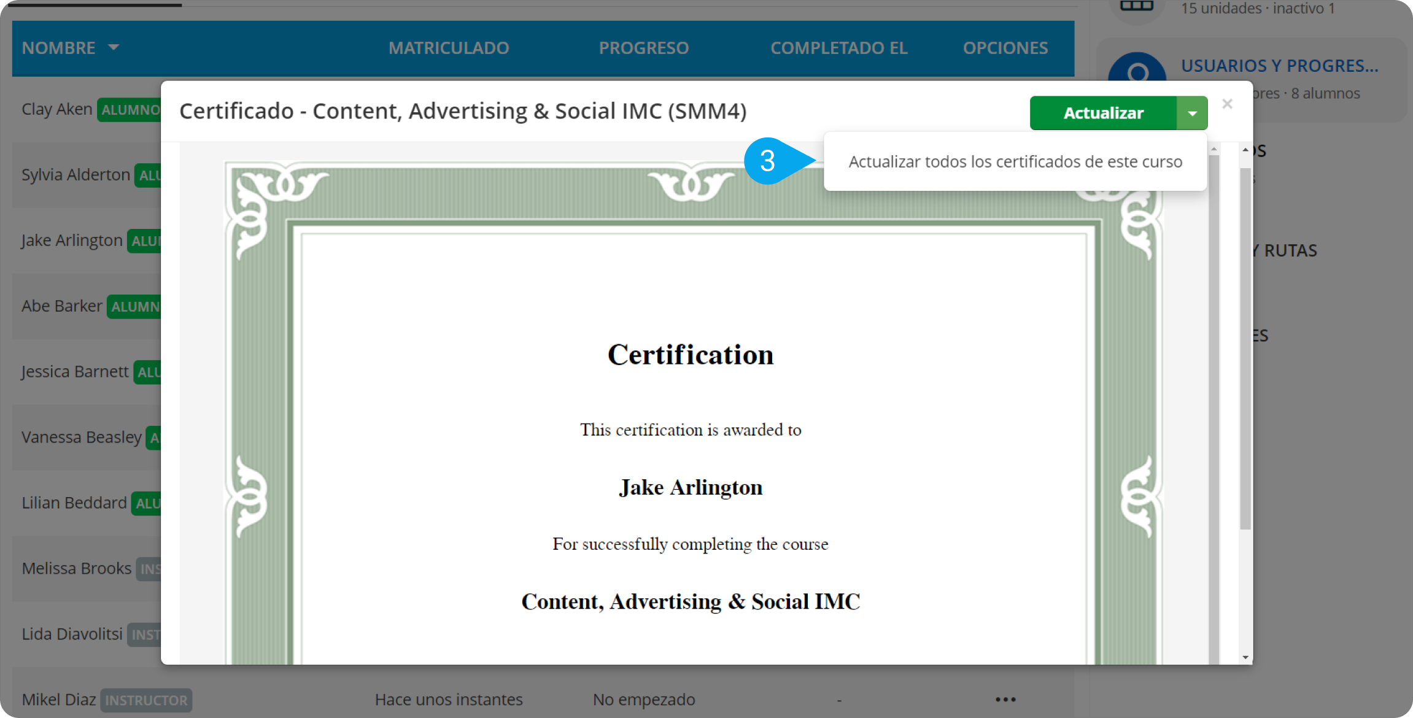Click the INSTRUCTOR badge next to Mikel Diaz
This screenshot has height=718, width=1413.
[x=146, y=700]
